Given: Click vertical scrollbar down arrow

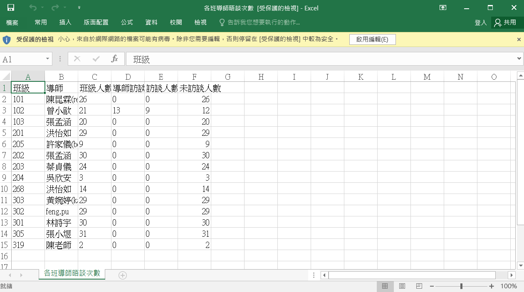Looking at the screenshot, I should 520,265.
